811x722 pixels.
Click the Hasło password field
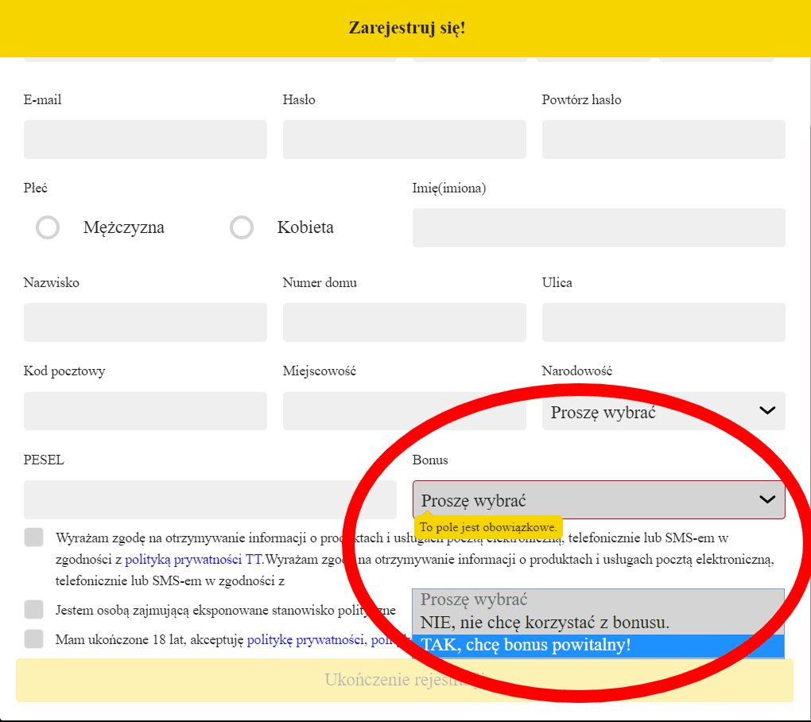click(x=405, y=140)
